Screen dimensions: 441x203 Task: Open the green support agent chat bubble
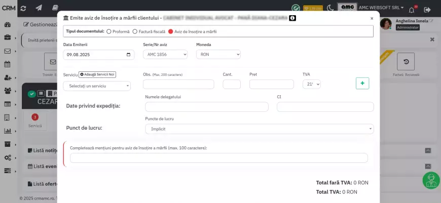tap(431, 181)
